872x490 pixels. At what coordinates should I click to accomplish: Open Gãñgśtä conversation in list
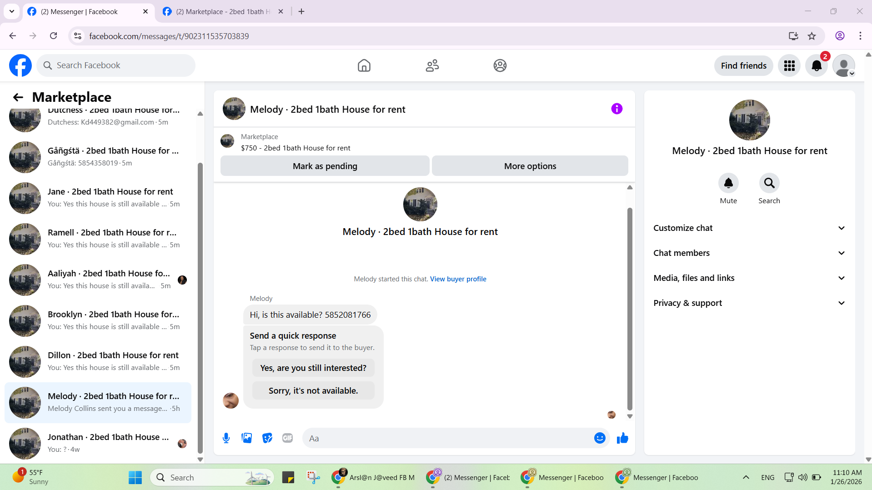[x=98, y=157]
